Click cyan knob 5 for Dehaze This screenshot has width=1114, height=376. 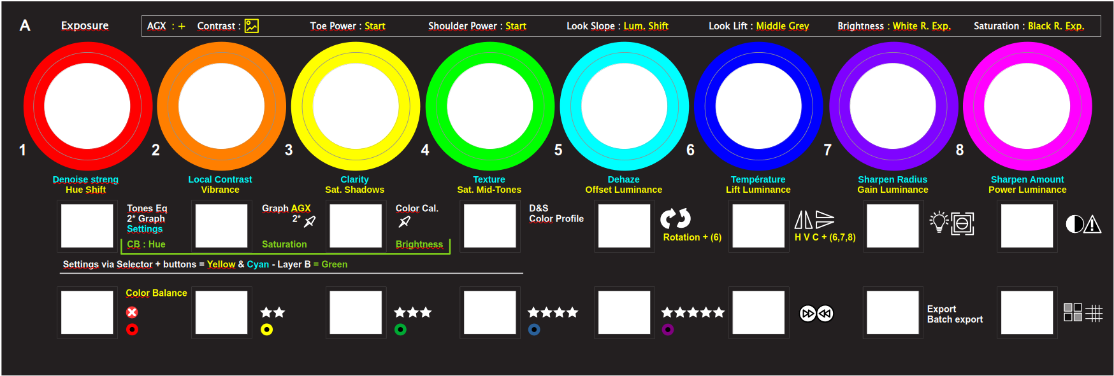tap(625, 106)
